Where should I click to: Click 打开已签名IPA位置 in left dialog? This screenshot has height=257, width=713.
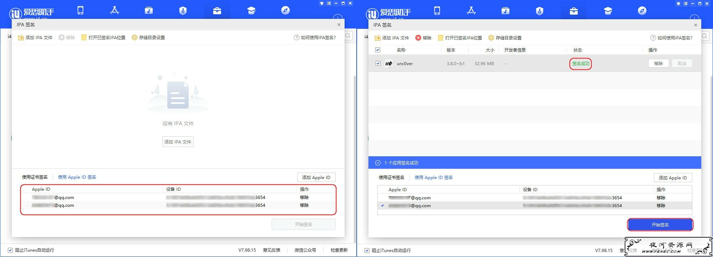pyautogui.click(x=103, y=37)
